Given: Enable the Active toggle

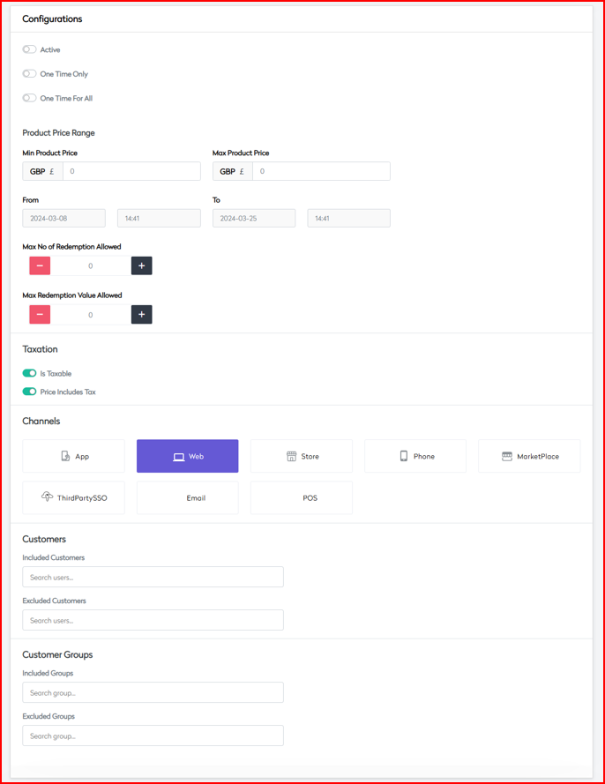Looking at the screenshot, I should click(x=30, y=50).
